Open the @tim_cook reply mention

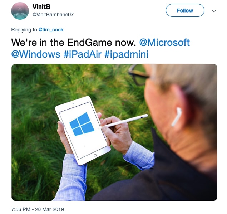point(51,30)
